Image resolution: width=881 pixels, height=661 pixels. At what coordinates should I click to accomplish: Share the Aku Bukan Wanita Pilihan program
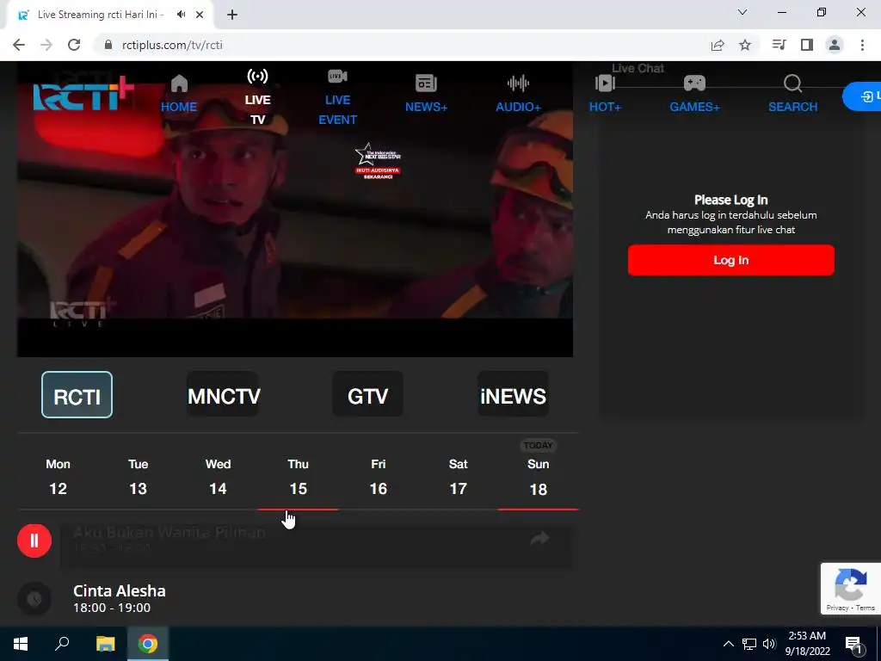coord(540,539)
